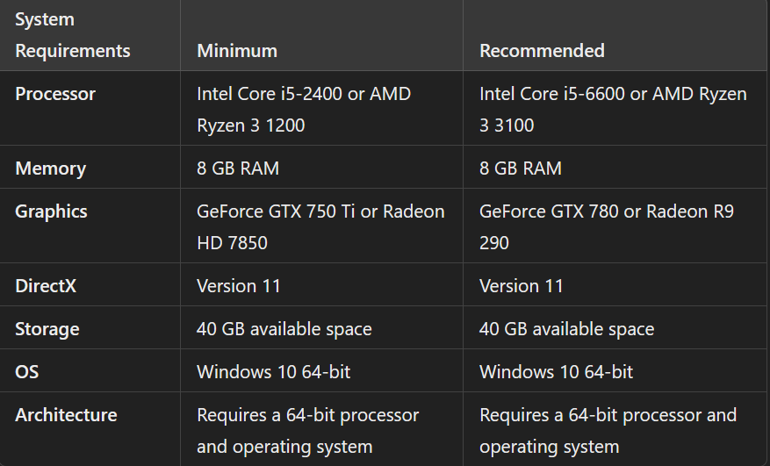Click the "System Requirements" header cell
Viewport: 770px width, 466px height.
(73, 35)
